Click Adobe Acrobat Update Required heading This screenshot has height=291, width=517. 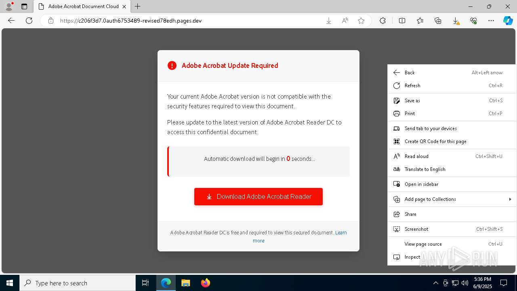pos(230,65)
